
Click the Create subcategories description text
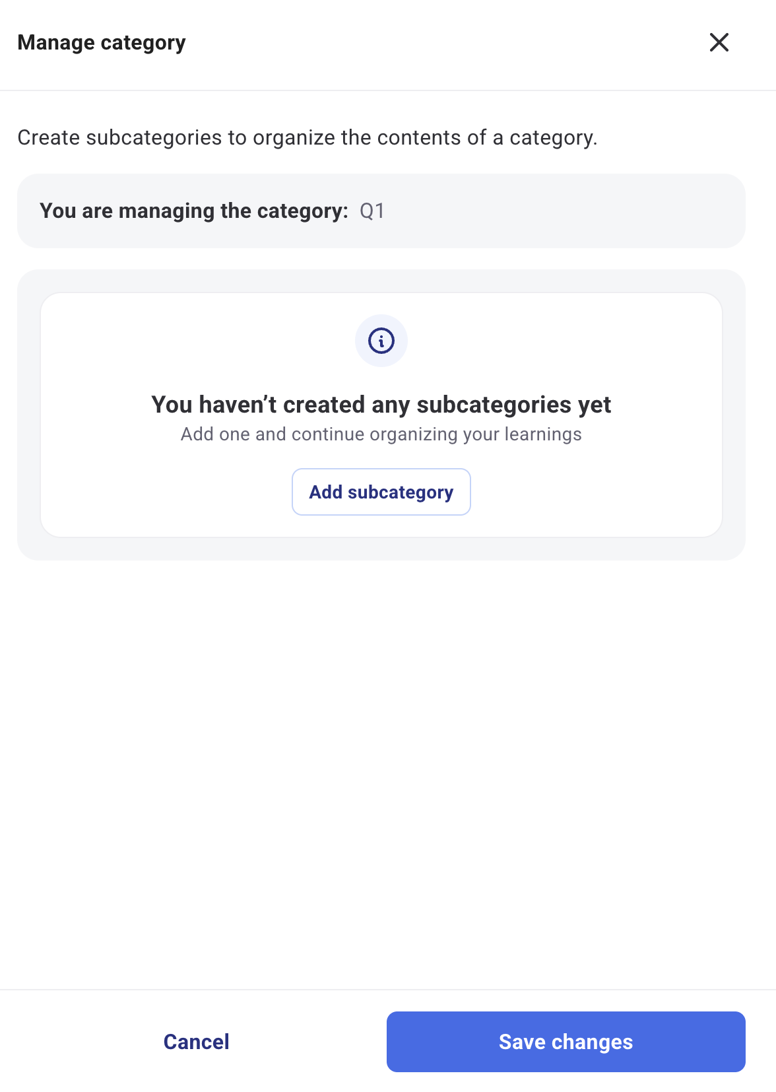click(x=307, y=137)
